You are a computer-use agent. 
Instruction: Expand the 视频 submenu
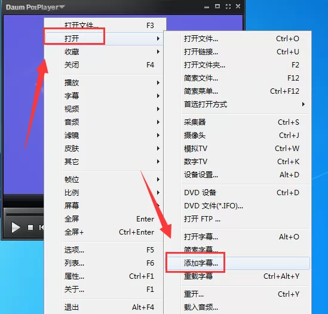coord(104,109)
